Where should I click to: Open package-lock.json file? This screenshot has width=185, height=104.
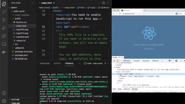[24, 51]
